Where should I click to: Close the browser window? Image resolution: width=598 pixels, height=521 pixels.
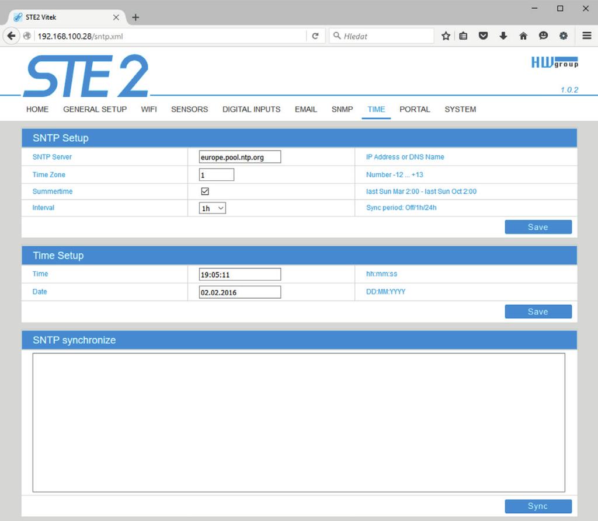click(586, 8)
